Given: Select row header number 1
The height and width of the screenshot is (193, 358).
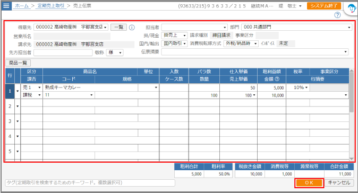Looking at the screenshot, I should point(10,91).
